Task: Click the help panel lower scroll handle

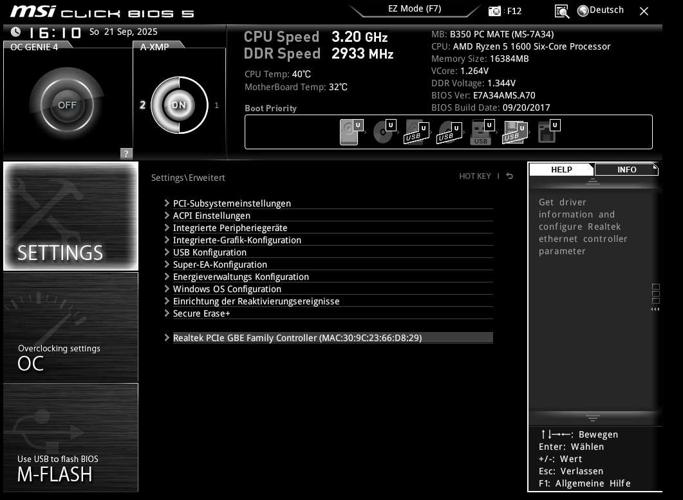Action: (x=592, y=418)
